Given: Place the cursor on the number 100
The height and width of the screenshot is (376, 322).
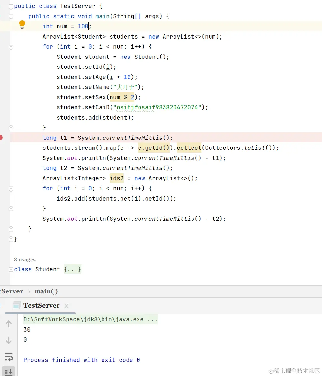Looking at the screenshot, I should [83, 26].
